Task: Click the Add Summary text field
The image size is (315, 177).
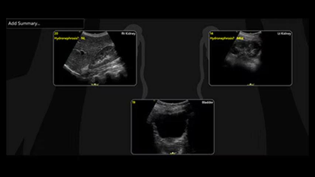Action: click(44, 24)
